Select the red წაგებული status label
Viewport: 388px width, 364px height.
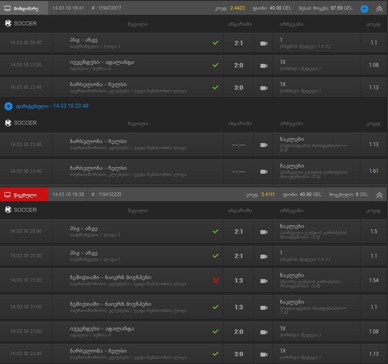pyautogui.click(x=25, y=195)
